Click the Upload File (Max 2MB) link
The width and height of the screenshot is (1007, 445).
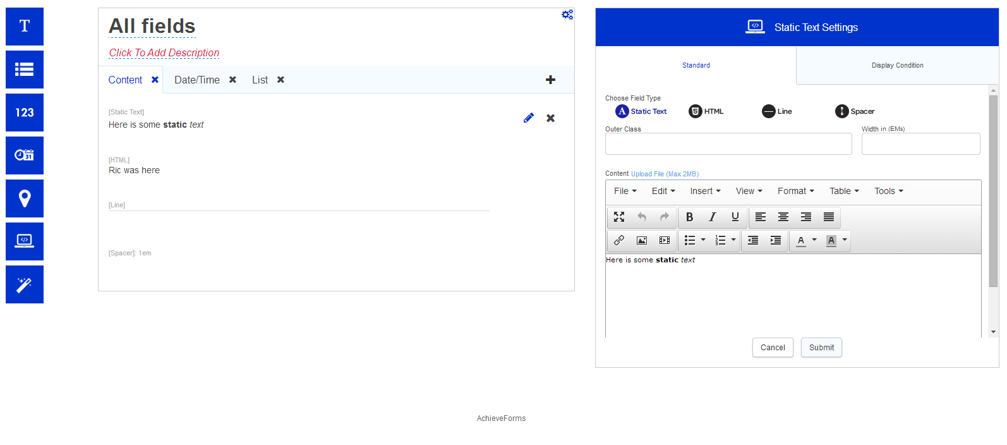tap(665, 174)
